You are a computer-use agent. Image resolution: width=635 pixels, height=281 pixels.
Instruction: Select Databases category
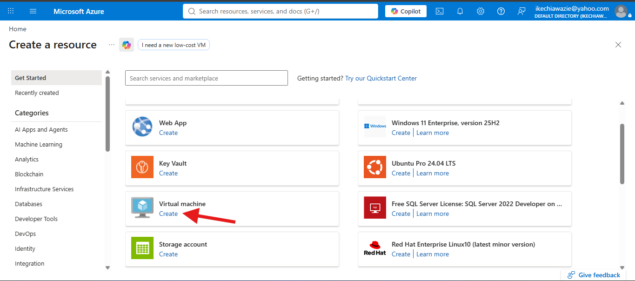click(28, 204)
